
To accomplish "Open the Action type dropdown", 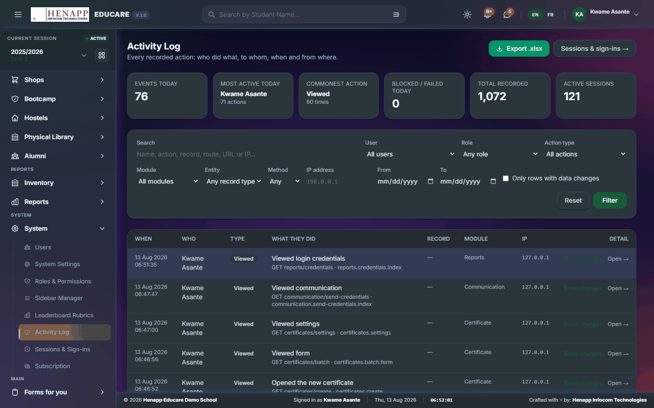I will [x=585, y=154].
